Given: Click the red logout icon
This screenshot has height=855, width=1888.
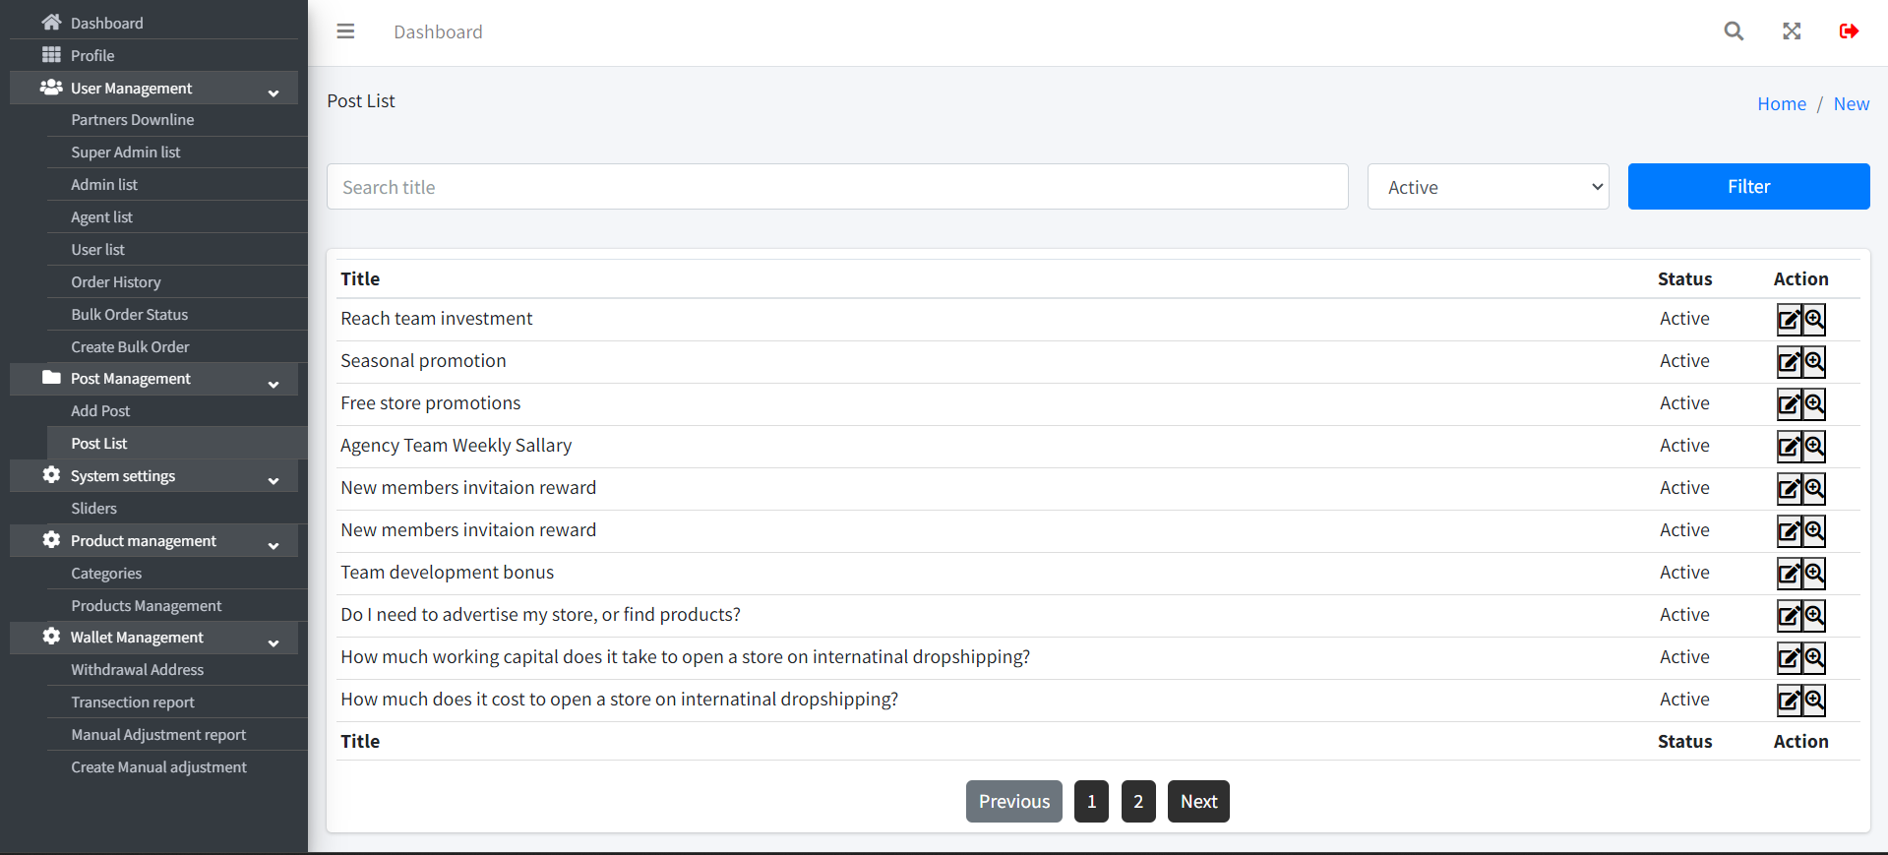Looking at the screenshot, I should tap(1849, 31).
